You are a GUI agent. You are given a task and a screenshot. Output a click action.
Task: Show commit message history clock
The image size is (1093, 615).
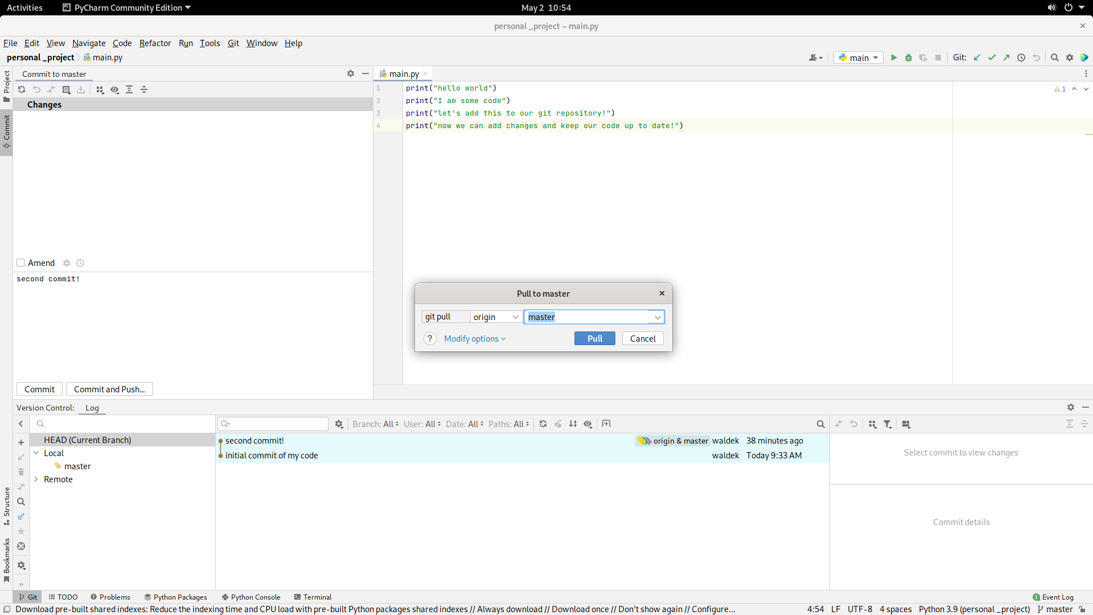coord(80,263)
